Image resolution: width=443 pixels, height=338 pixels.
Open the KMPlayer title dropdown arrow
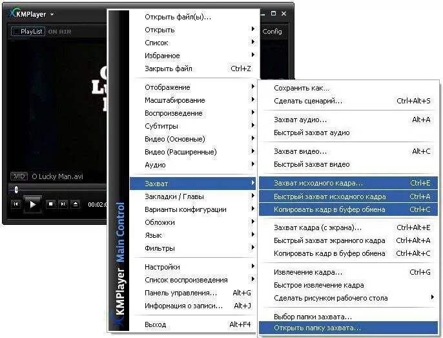coord(52,14)
